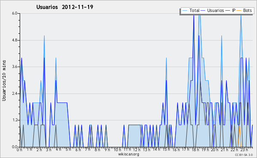The image size is (257, 158).
Task: Click the light blue Total legend line
Action: [185, 10]
